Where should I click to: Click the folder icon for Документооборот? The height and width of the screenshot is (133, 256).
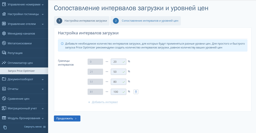click(4, 79)
